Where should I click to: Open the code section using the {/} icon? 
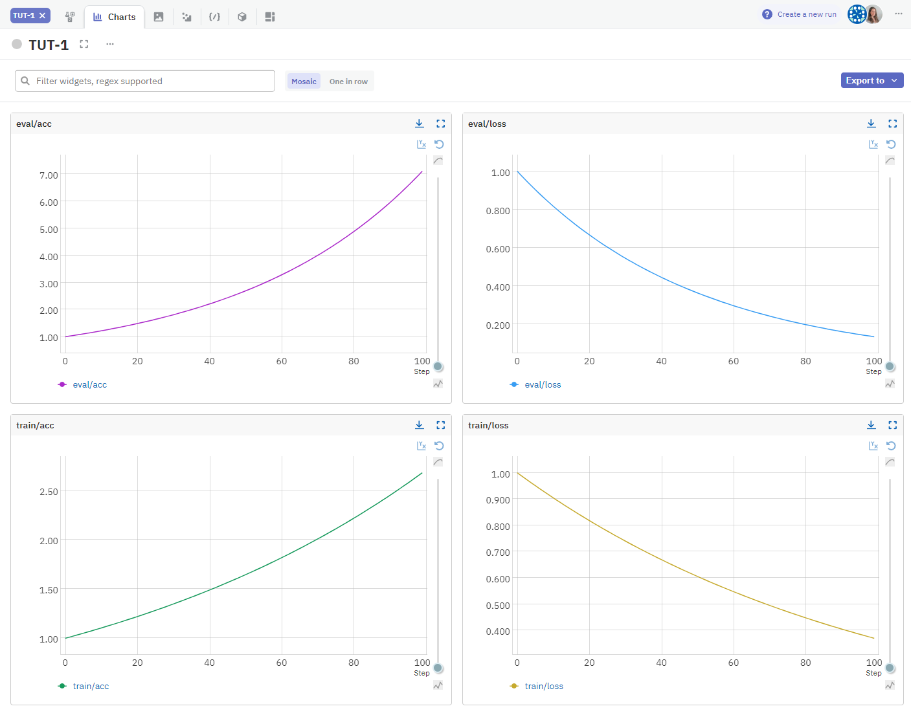[x=214, y=16]
